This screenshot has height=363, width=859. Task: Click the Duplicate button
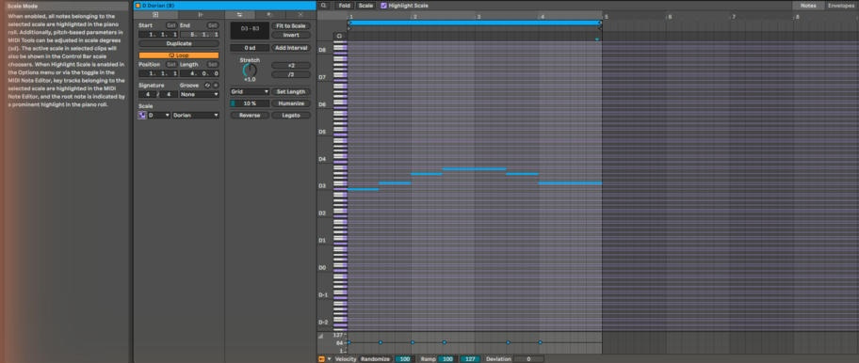179,43
